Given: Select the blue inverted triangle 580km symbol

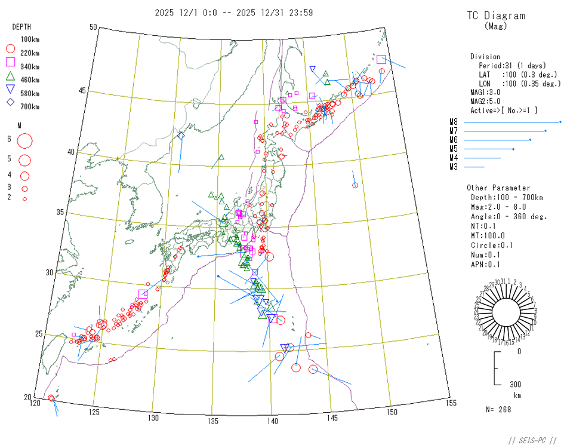Looking at the screenshot, I should (x=11, y=90).
